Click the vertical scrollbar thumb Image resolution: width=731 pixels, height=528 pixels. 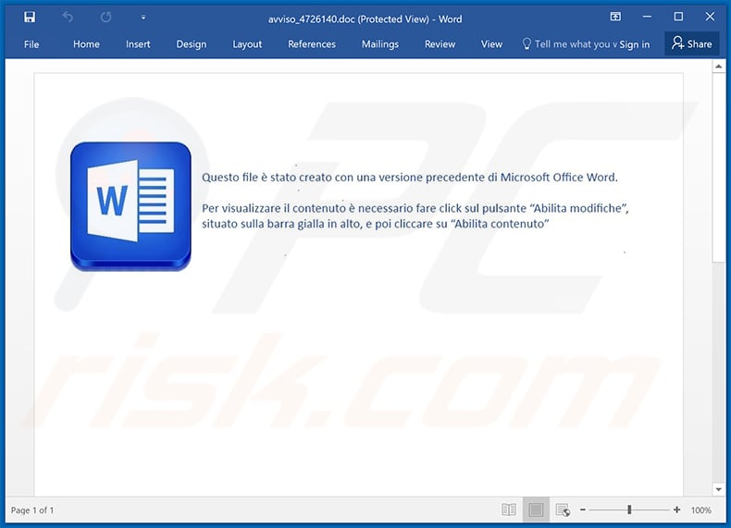(718, 167)
